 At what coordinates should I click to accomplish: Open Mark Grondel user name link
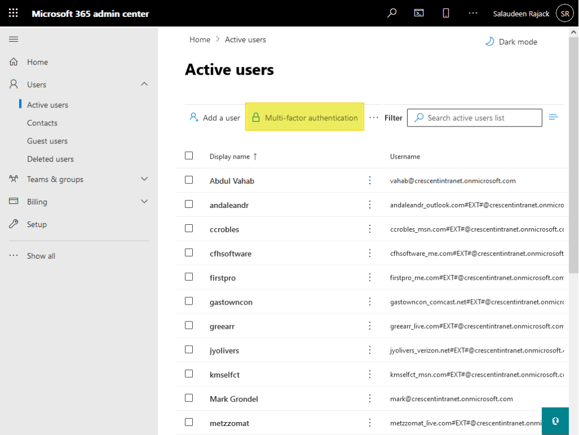point(234,399)
